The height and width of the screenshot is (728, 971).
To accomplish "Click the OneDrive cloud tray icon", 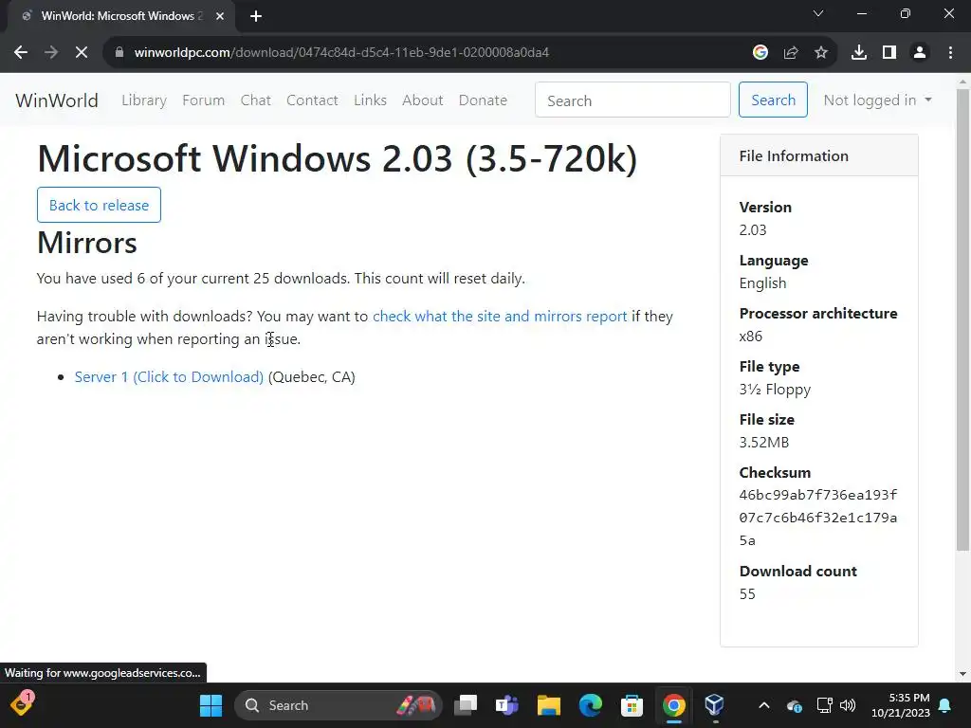I will click(795, 705).
